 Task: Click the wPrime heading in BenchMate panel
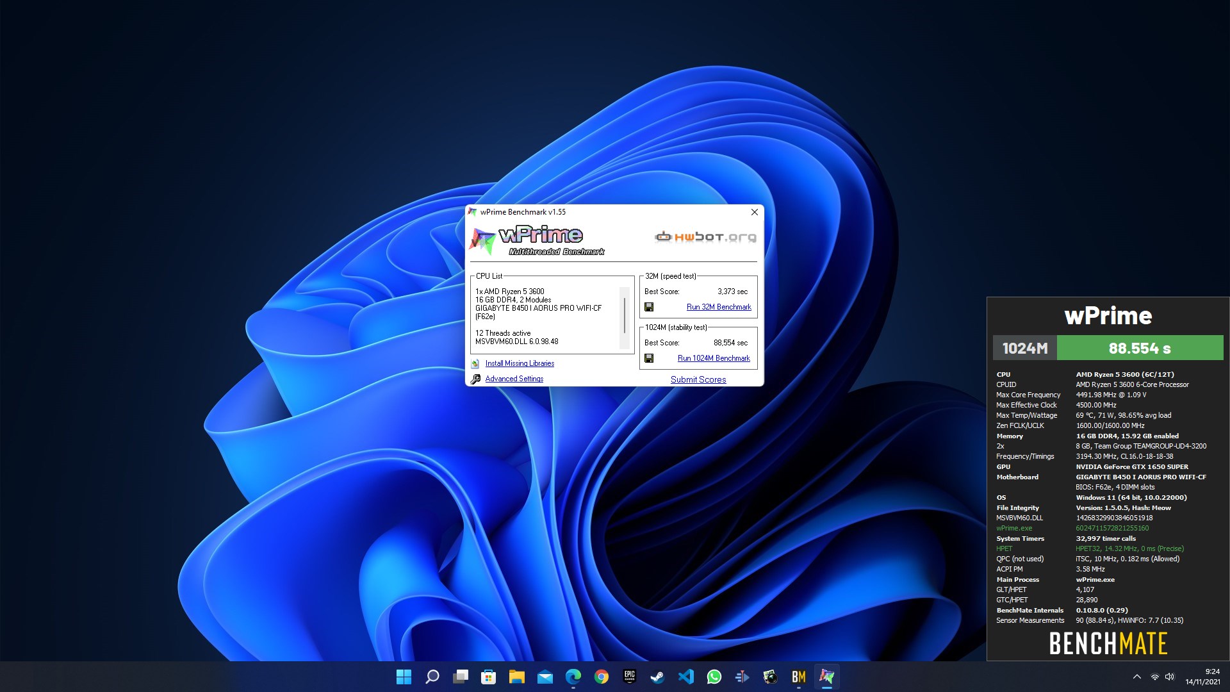click(1108, 316)
